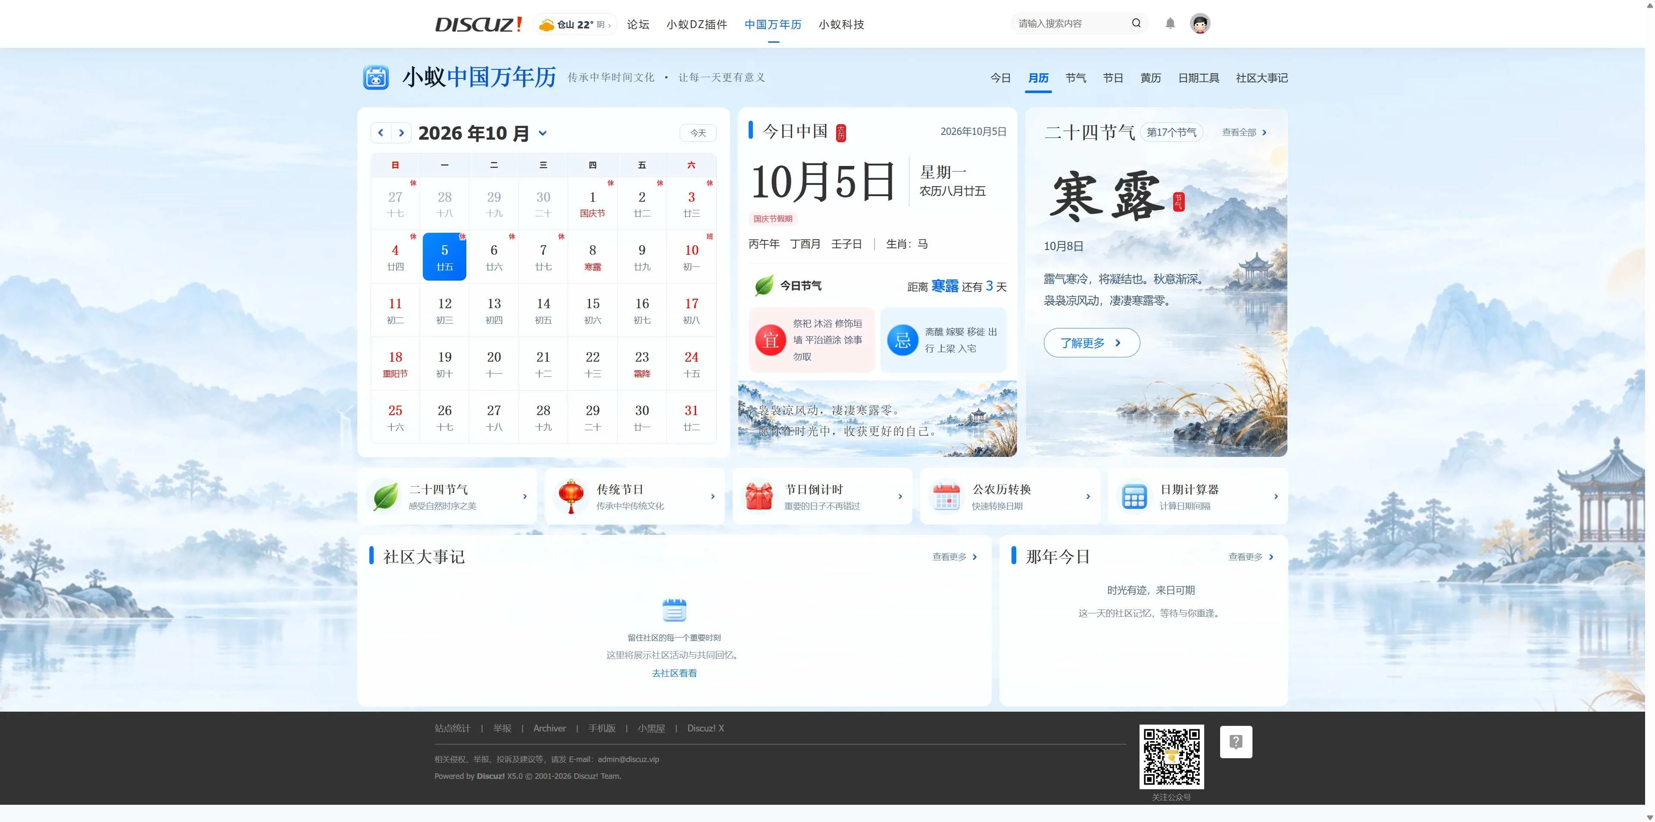Click the 小蚁中国万年历 calendar logo icon
The image size is (1655, 822).
[376, 77]
